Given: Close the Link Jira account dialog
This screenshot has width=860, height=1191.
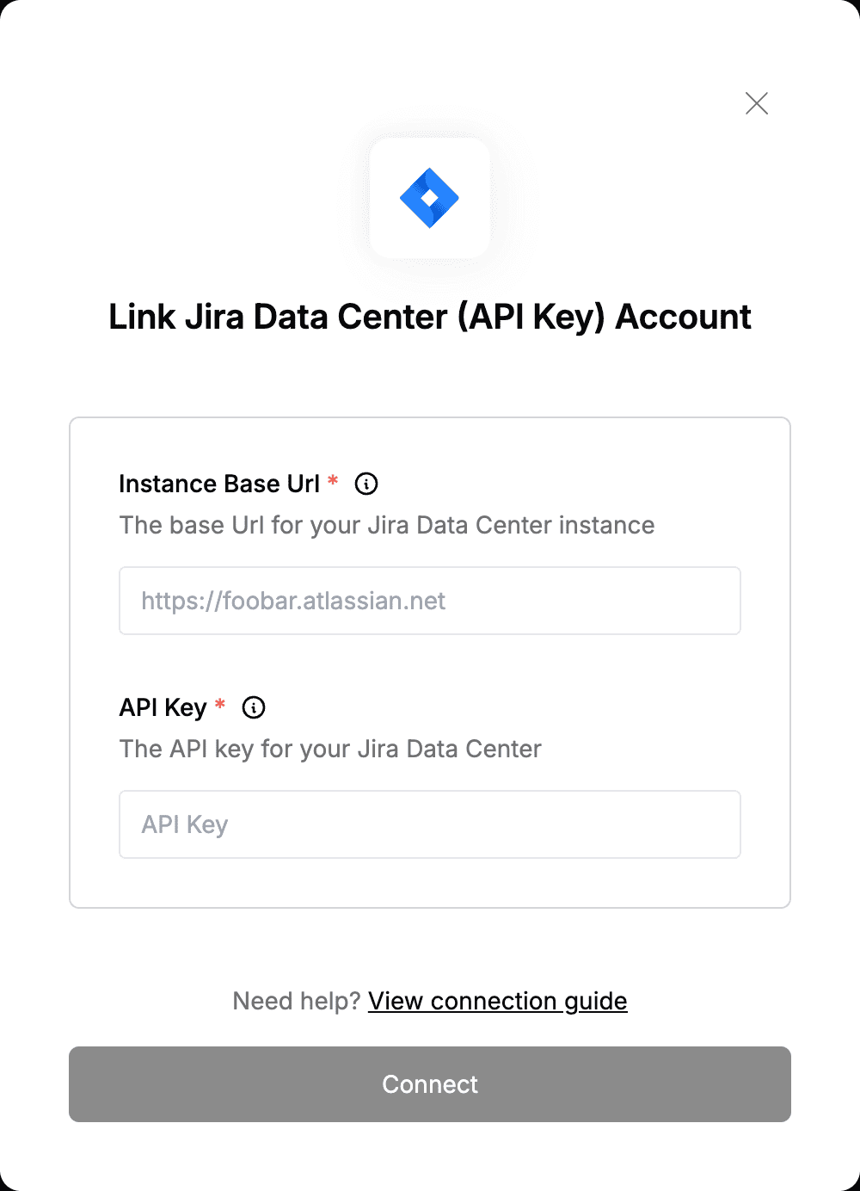Looking at the screenshot, I should click(x=757, y=103).
